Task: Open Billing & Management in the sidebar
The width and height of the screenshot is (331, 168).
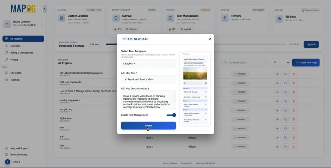Action: click(x=22, y=53)
